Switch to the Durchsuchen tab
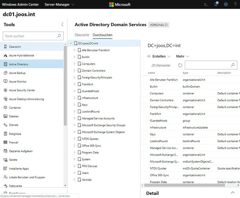The height and width of the screenshot is (198, 240). [x=102, y=35]
